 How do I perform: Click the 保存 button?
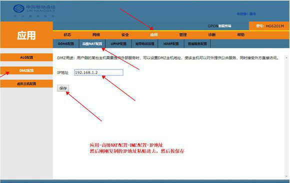pyautogui.click(x=63, y=88)
